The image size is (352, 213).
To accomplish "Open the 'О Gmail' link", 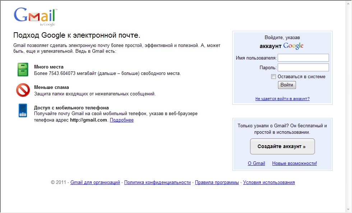I will coord(256,164).
